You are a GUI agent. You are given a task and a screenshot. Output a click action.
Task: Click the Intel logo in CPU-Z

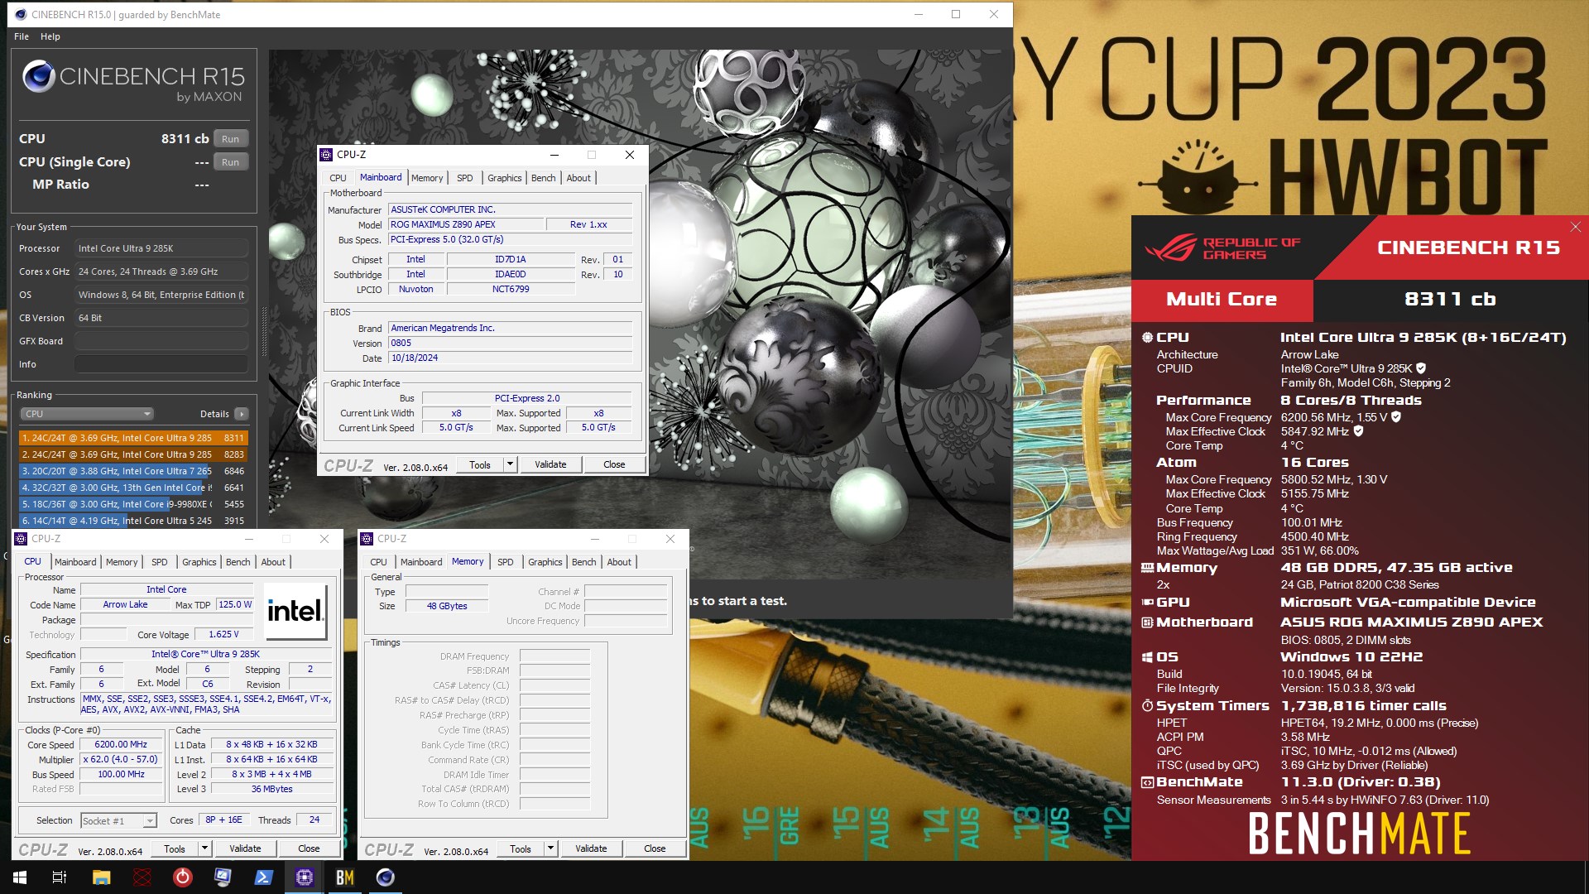tap(295, 611)
